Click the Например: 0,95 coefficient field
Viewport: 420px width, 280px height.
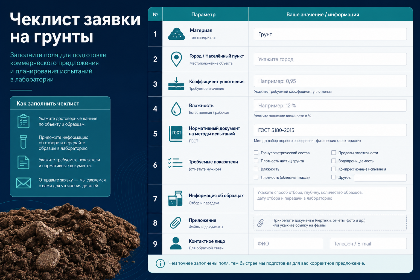[330, 81]
